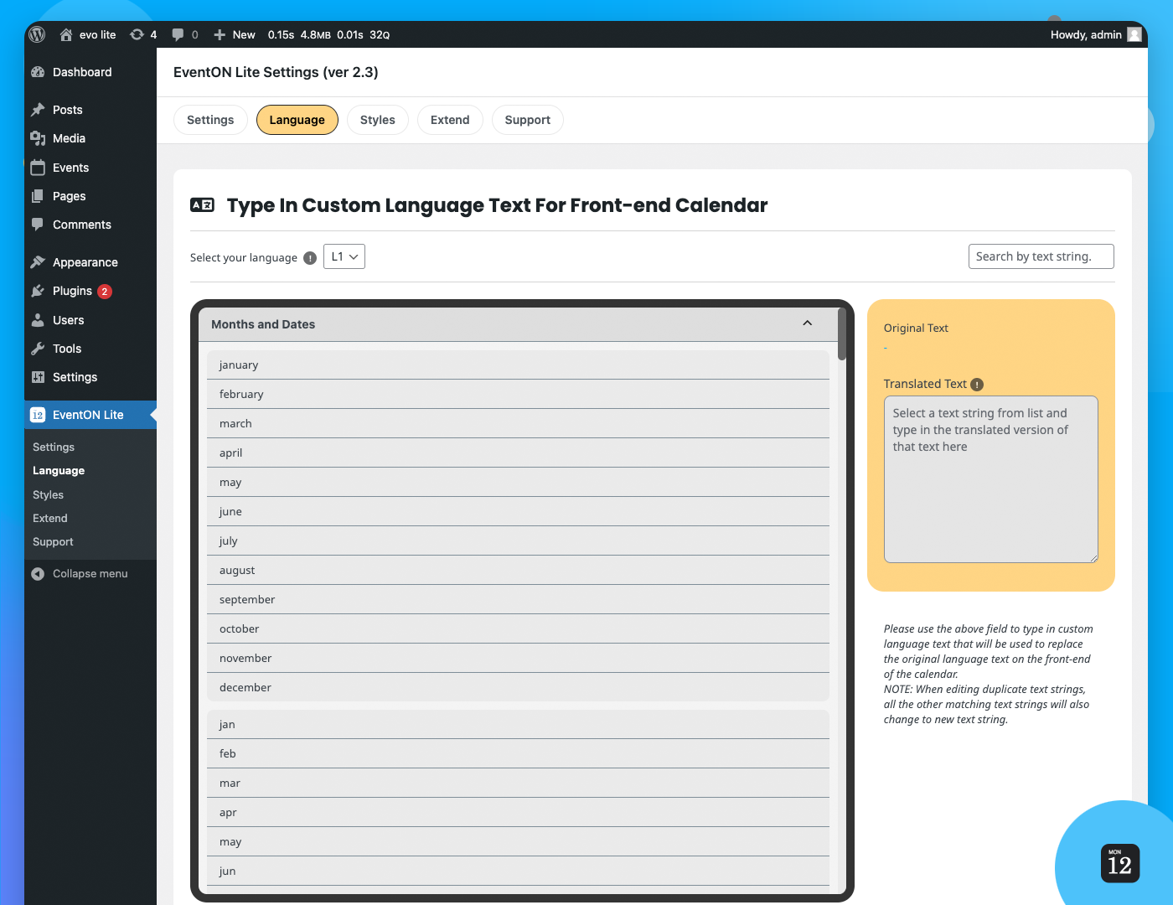Switch to the Styles tab

point(378,120)
